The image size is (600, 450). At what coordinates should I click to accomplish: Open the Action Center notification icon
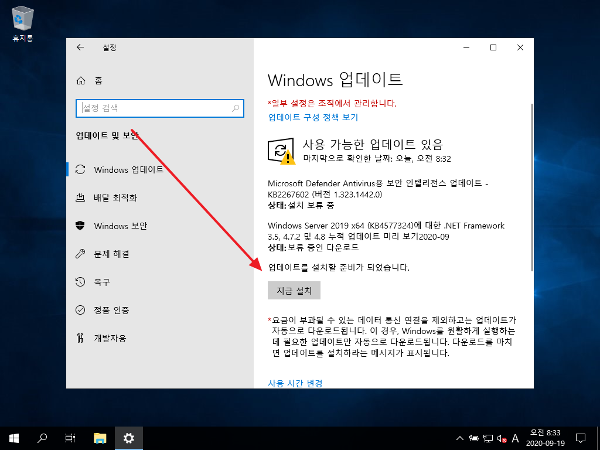pyautogui.click(x=581, y=438)
